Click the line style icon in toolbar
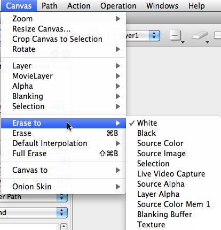The width and height of the screenshot is (221, 230). [x=176, y=35]
